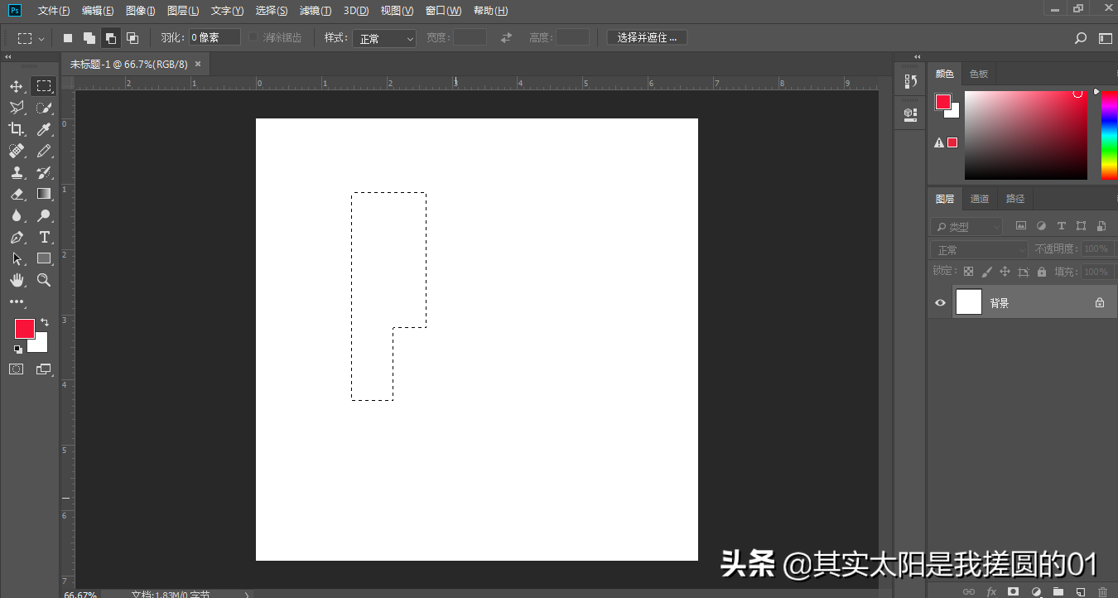The width and height of the screenshot is (1118, 598).
Task: Click the 羽化 feather input field
Action: pyautogui.click(x=214, y=38)
